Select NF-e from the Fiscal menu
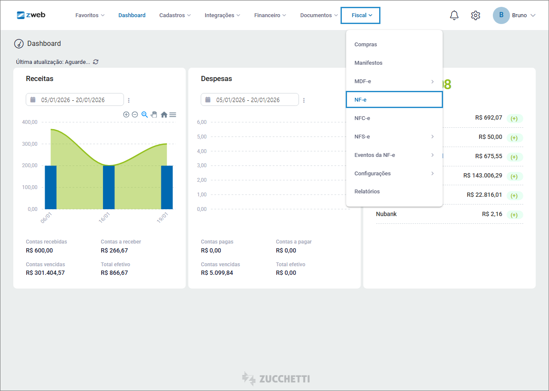The width and height of the screenshot is (549, 391). coord(394,99)
